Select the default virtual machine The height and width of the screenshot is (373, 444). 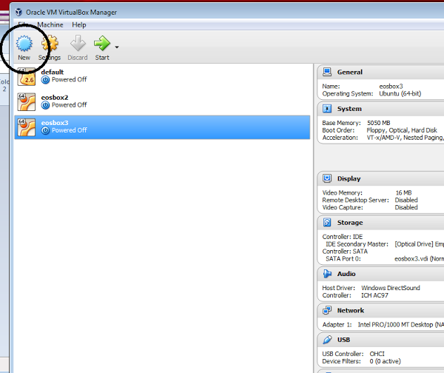point(162,76)
